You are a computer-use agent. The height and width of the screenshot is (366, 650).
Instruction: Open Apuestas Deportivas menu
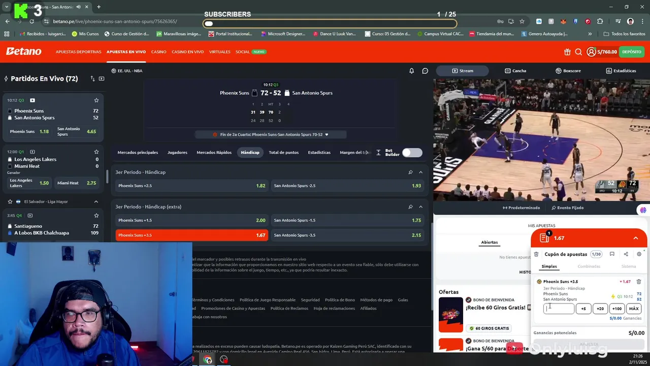[x=78, y=52]
